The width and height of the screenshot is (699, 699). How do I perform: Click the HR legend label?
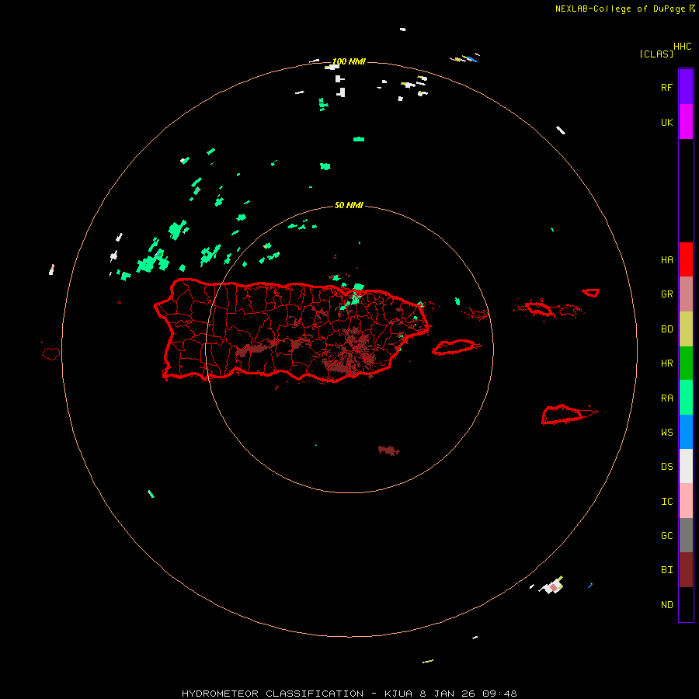coord(667,363)
